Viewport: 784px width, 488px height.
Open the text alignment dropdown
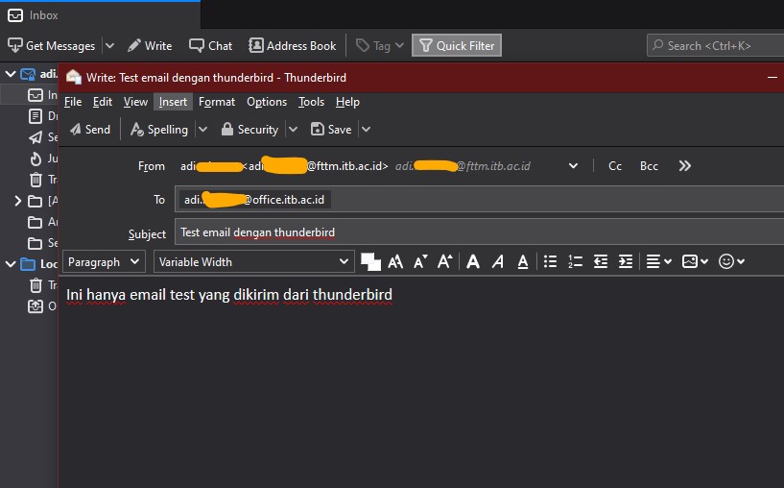[658, 261]
